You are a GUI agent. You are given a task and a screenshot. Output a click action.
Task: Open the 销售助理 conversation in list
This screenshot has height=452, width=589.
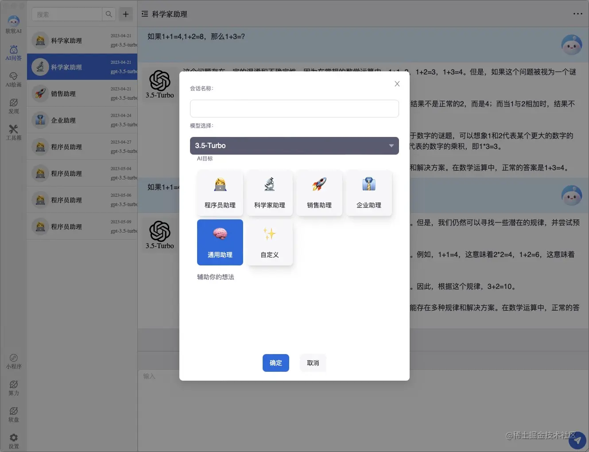82,94
